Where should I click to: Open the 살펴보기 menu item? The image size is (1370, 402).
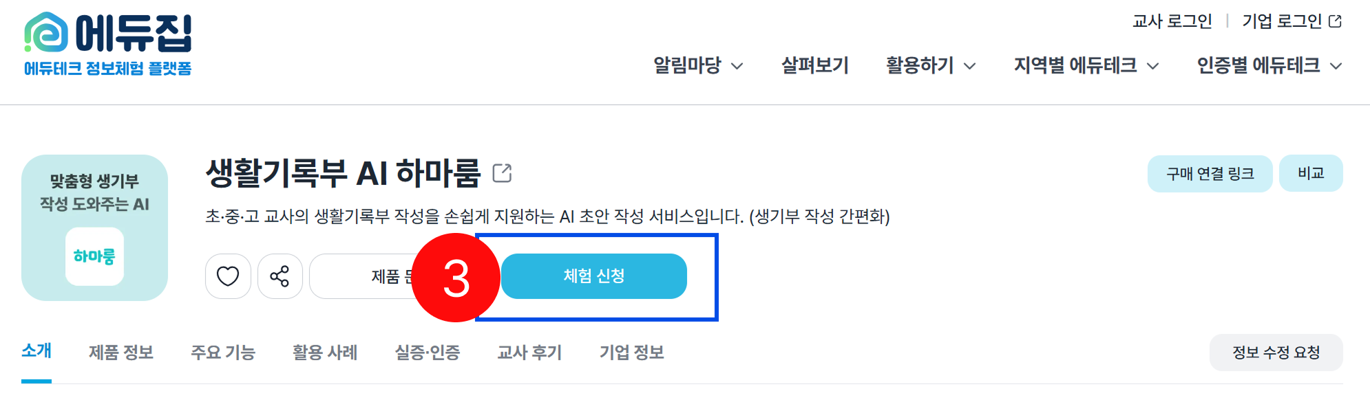click(x=814, y=65)
